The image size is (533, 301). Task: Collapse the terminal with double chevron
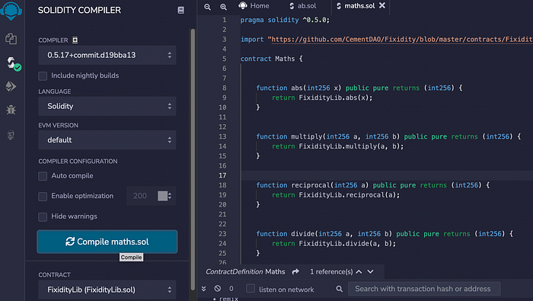click(203, 289)
